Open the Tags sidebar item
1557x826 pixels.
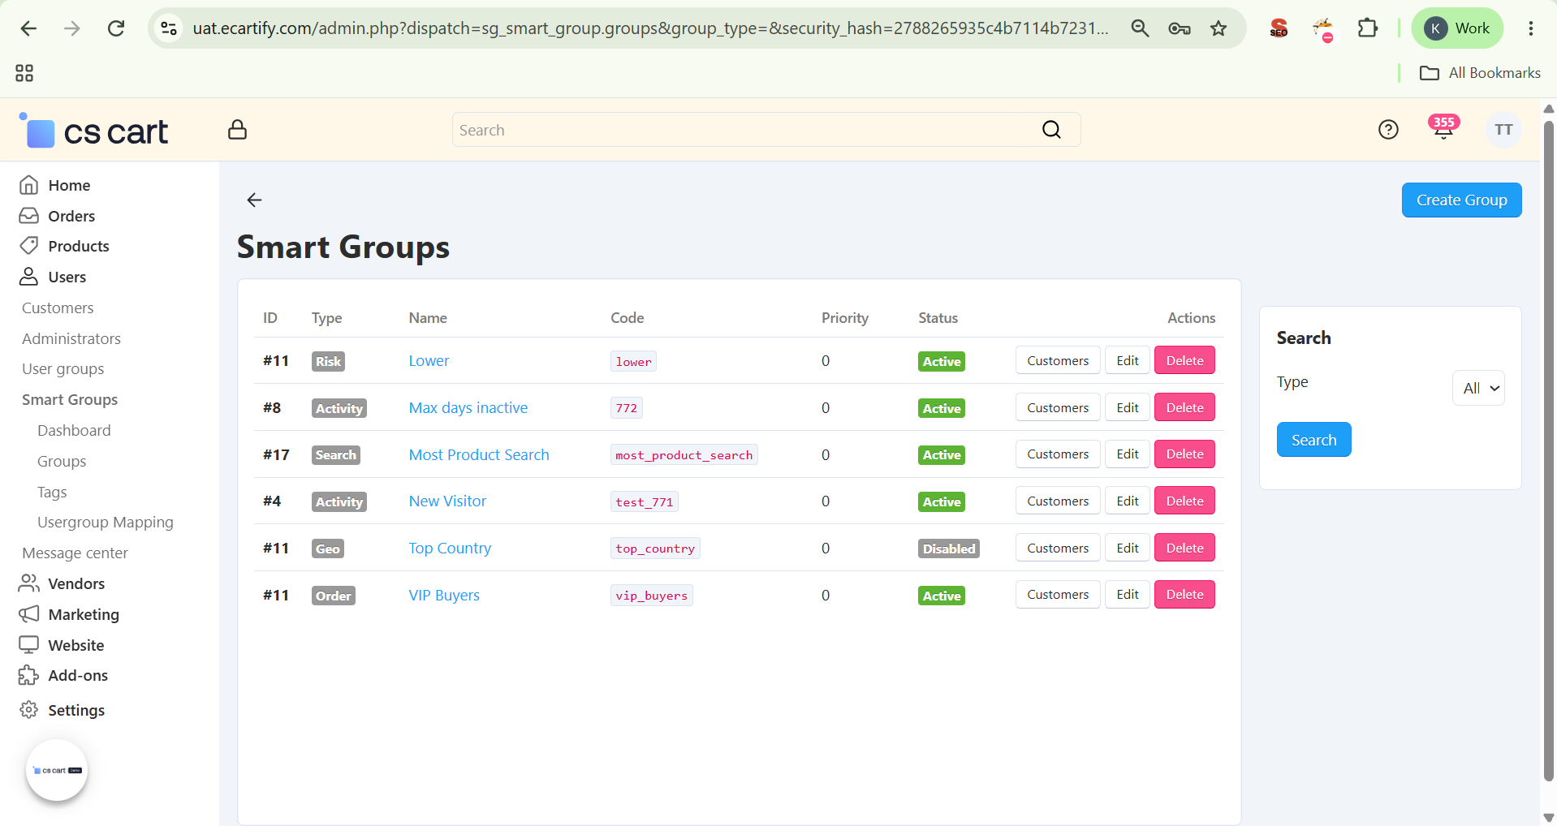(52, 492)
